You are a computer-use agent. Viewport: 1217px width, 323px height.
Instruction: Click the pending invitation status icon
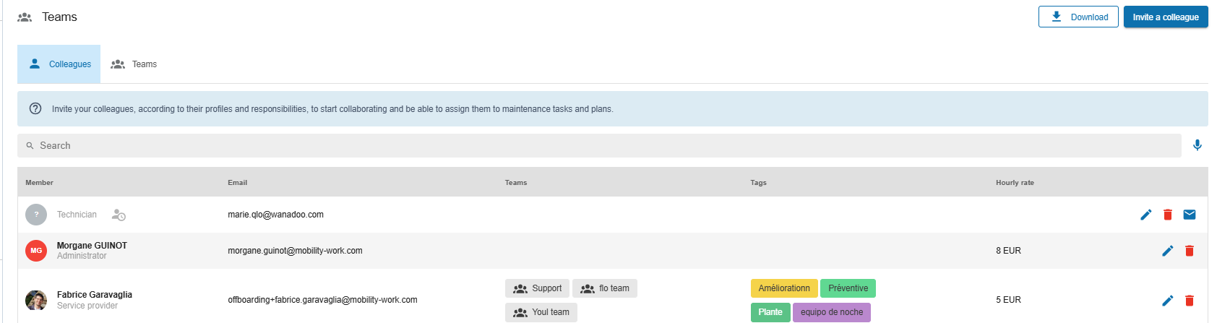[119, 215]
